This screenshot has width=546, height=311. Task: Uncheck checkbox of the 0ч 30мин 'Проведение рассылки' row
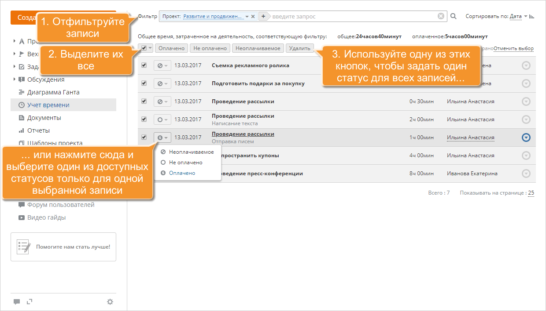coord(144,101)
